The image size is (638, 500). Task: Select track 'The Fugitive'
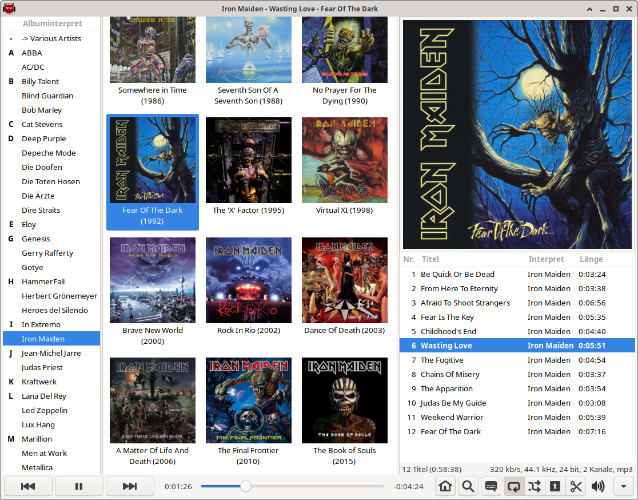(x=517, y=360)
